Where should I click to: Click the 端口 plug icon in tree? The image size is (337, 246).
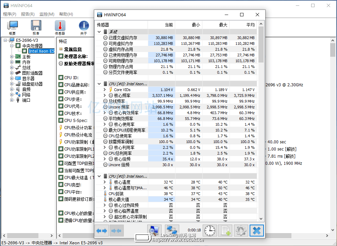(18, 100)
